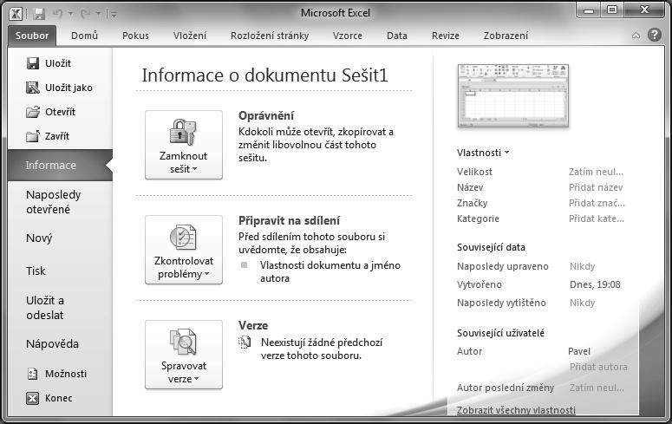Switch to the Revize tab
Viewport: 672px width, 424px height.
click(x=446, y=36)
